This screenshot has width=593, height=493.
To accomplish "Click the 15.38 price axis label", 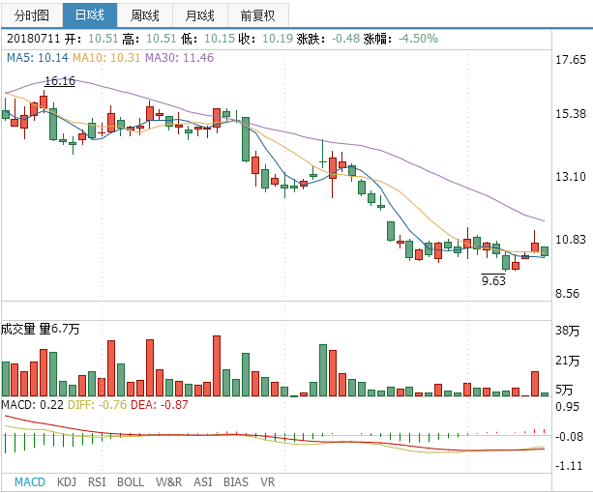I will tap(571, 114).
